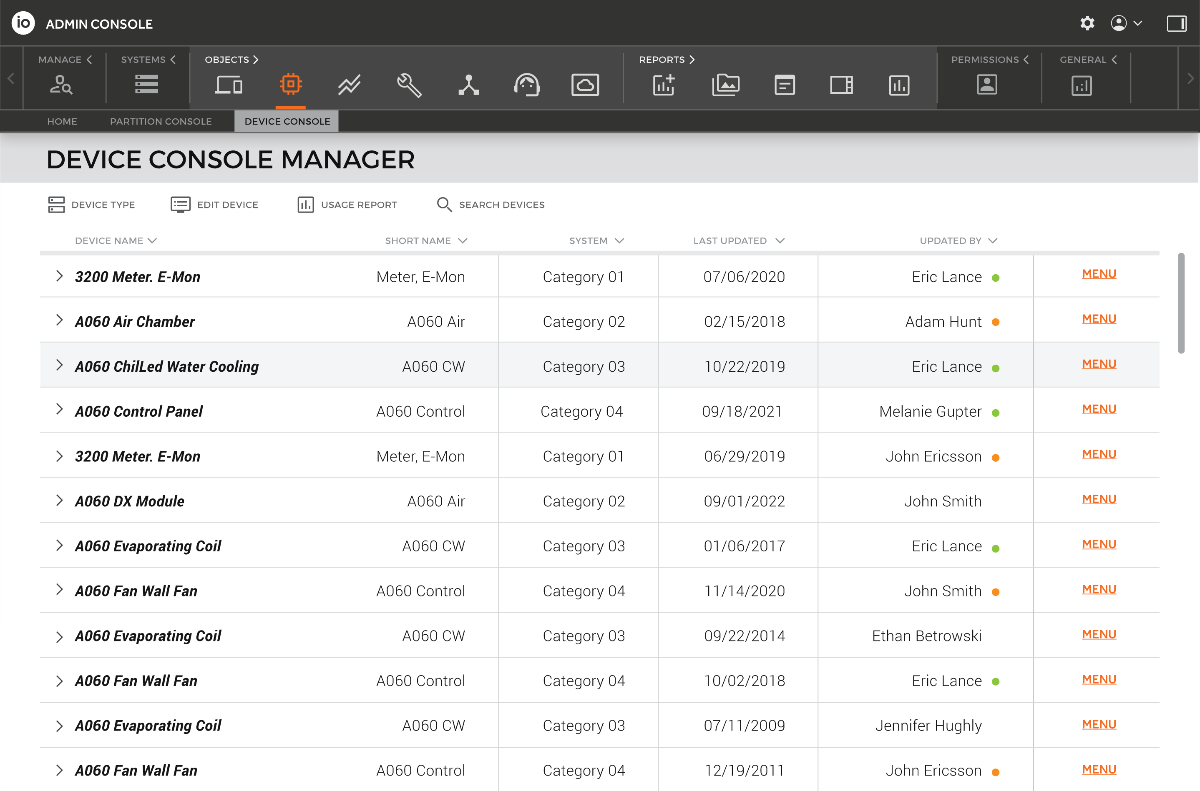This screenshot has height=791, width=1200.
Task: Expand the A060 Air Chamber row
Action: (59, 320)
